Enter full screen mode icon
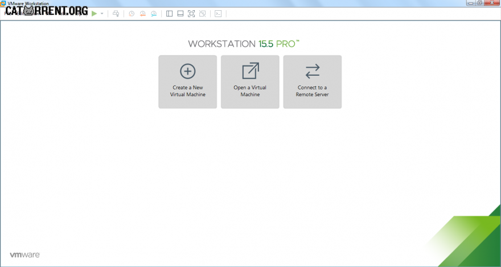The height and width of the screenshot is (267, 501). coord(191,14)
